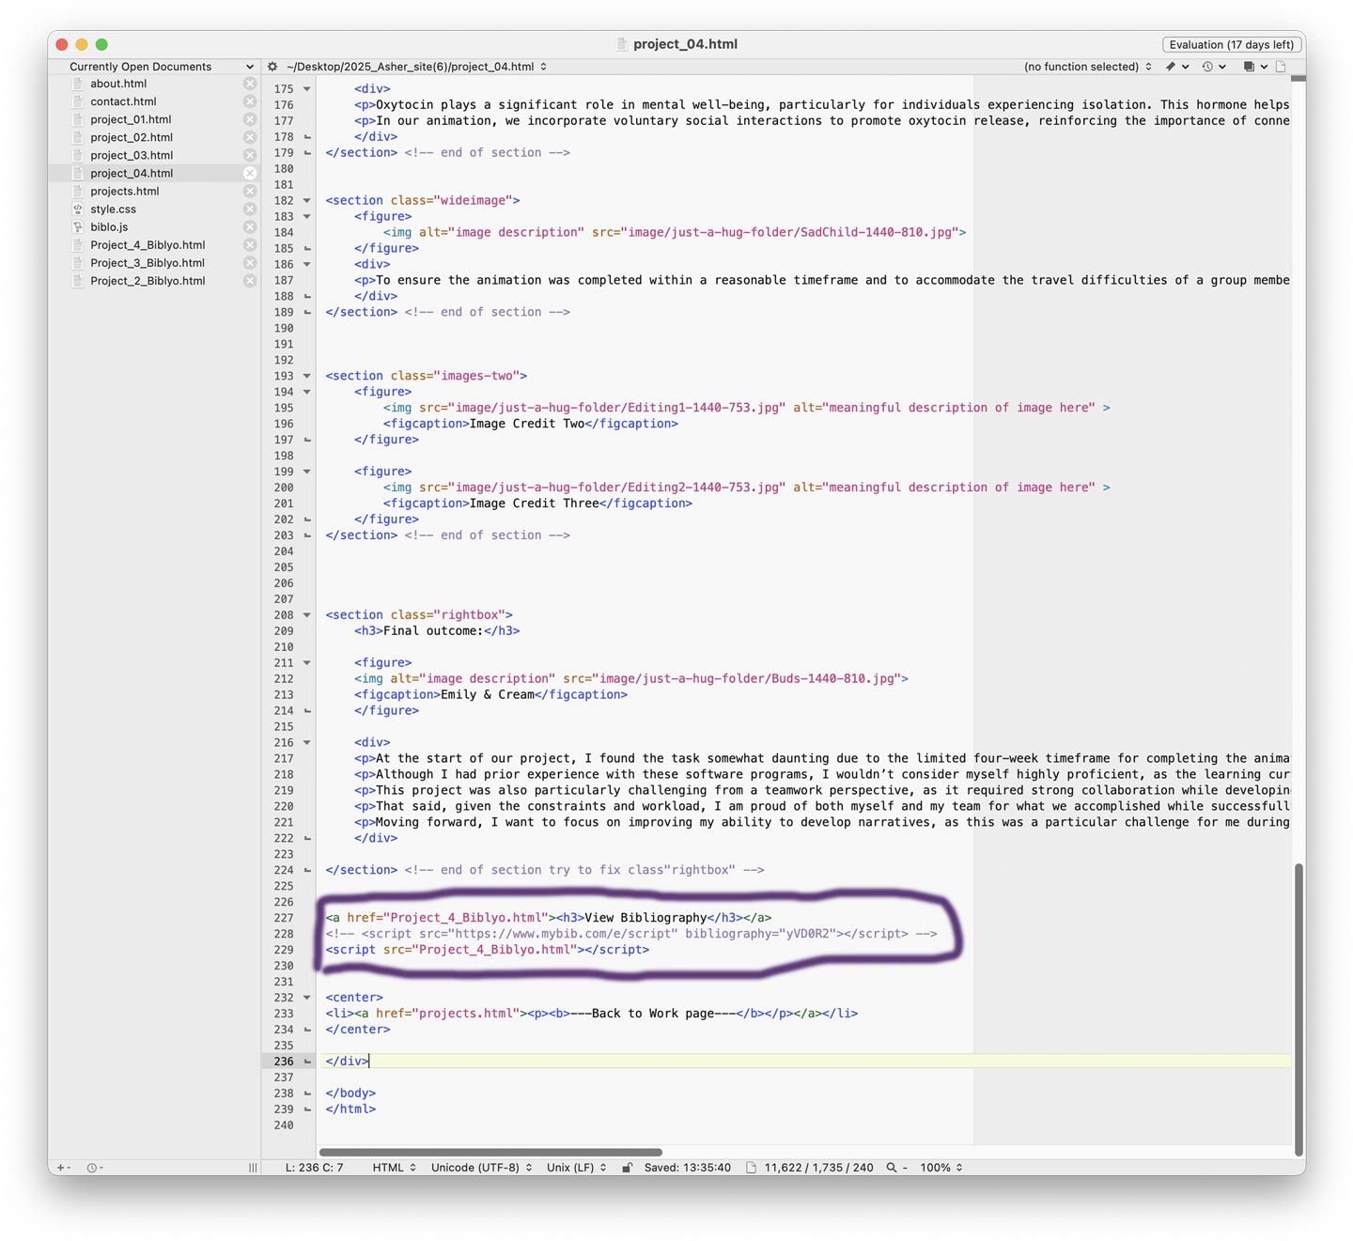Open the gear text options menu
This screenshot has width=1353, height=1241.
(x=272, y=67)
